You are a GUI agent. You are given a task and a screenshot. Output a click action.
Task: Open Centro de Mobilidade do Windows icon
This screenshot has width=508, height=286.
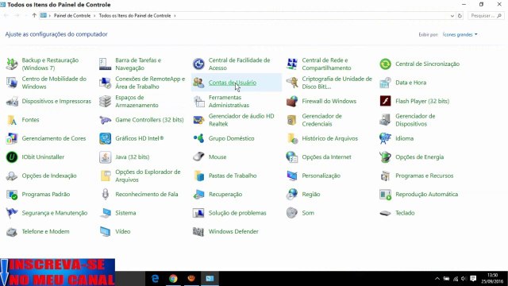click(12, 83)
